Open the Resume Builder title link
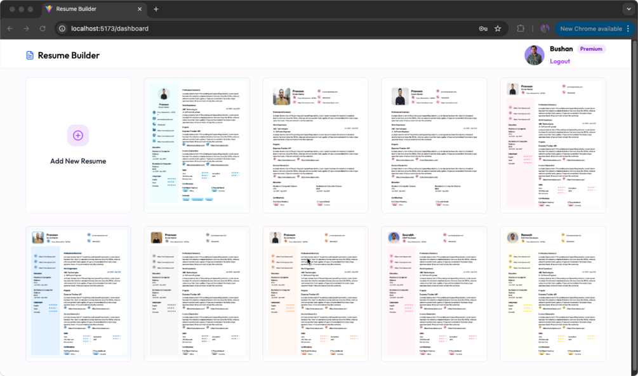The image size is (638, 376). (69, 55)
